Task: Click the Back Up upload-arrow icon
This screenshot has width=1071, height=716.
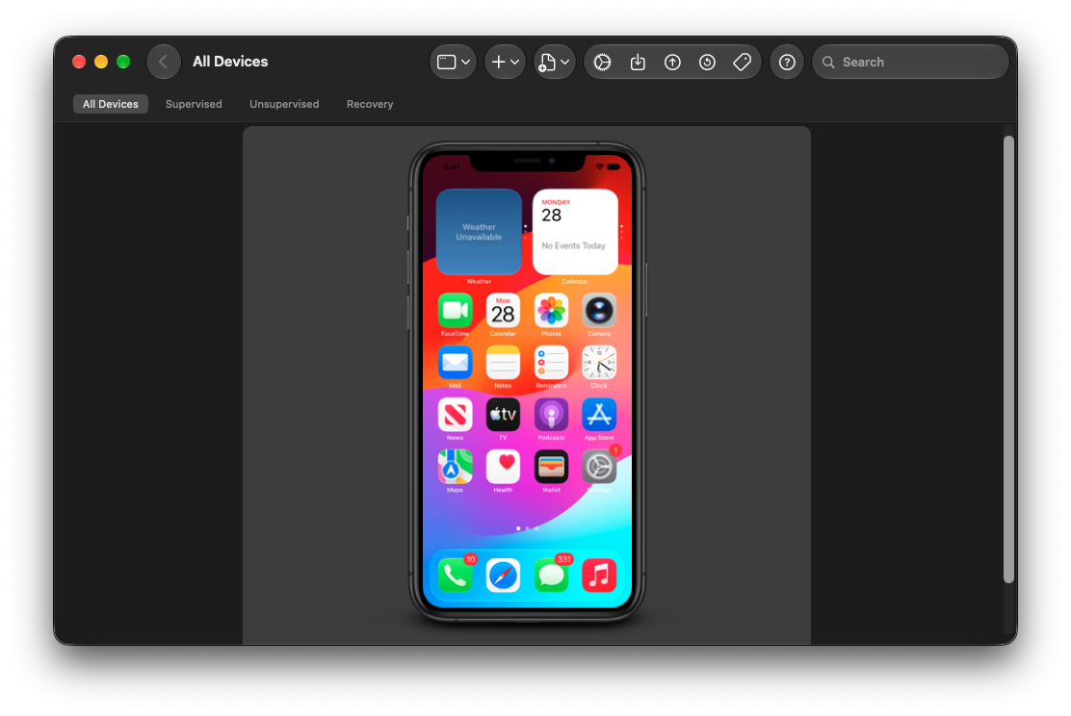Action: (x=672, y=63)
